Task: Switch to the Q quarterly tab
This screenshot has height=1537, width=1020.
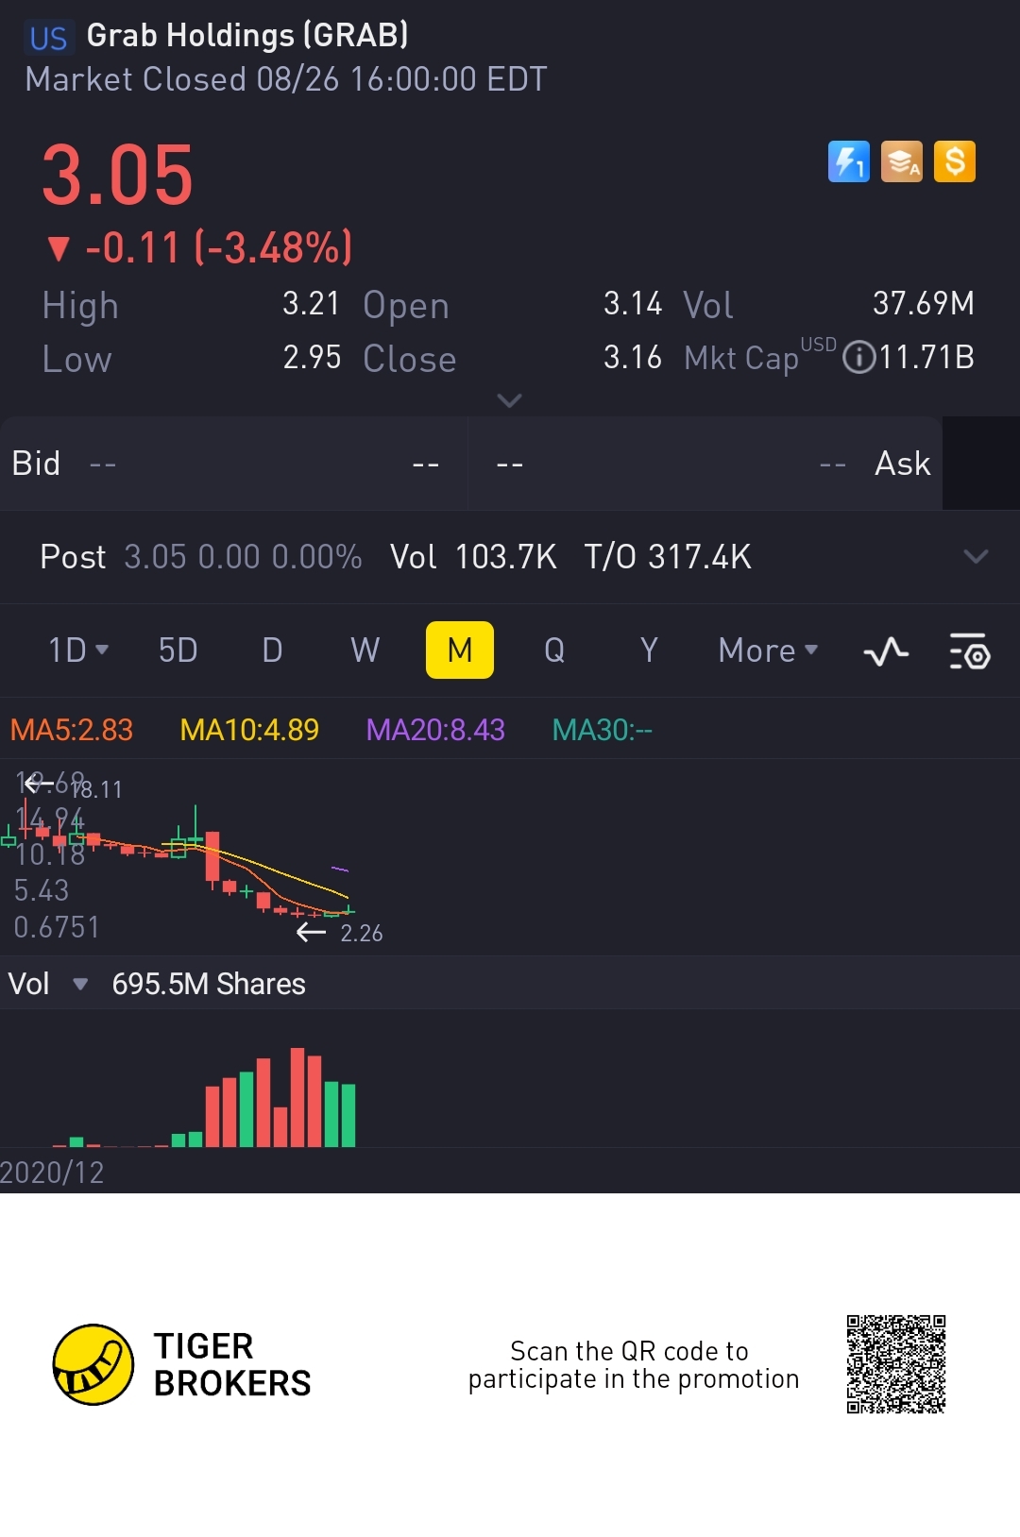Action: point(554,650)
